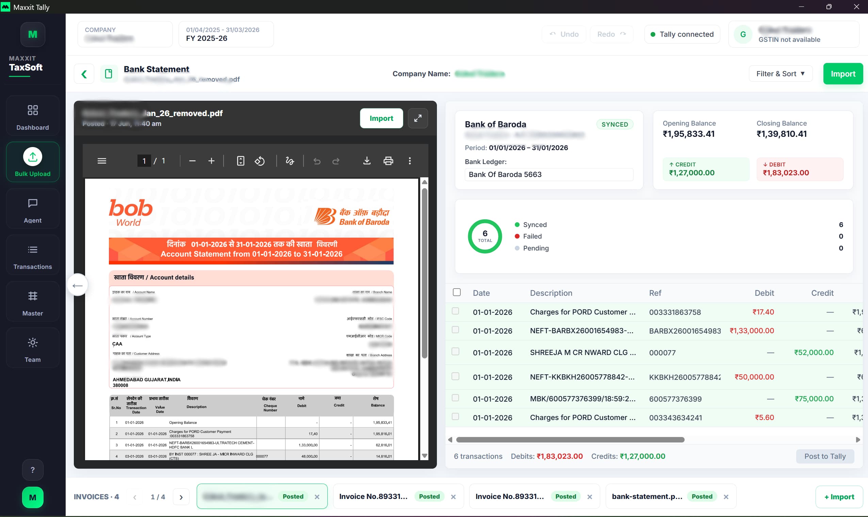Go to next invoice with right chevron
The width and height of the screenshot is (868, 517).
point(181,497)
